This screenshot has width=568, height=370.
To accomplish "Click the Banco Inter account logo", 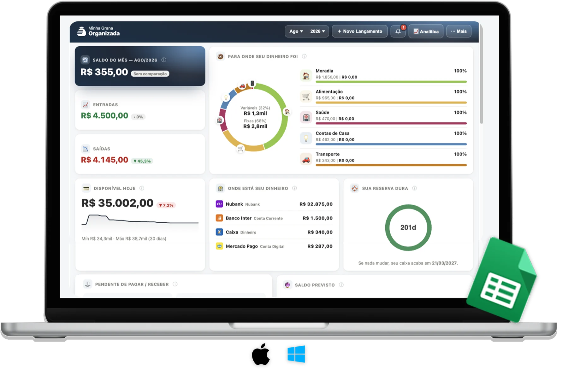I will pos(219,218).
